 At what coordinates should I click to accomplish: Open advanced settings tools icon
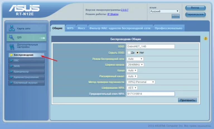tap(12, 47)
